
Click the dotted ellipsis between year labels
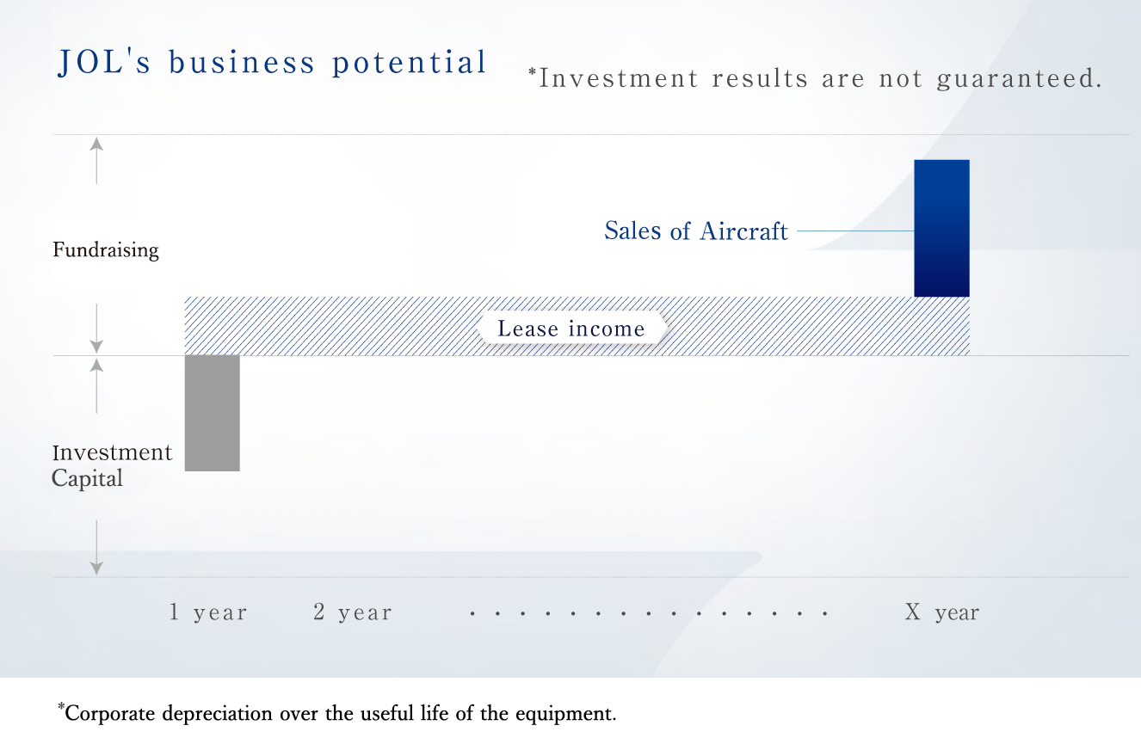tap(649, 614)
